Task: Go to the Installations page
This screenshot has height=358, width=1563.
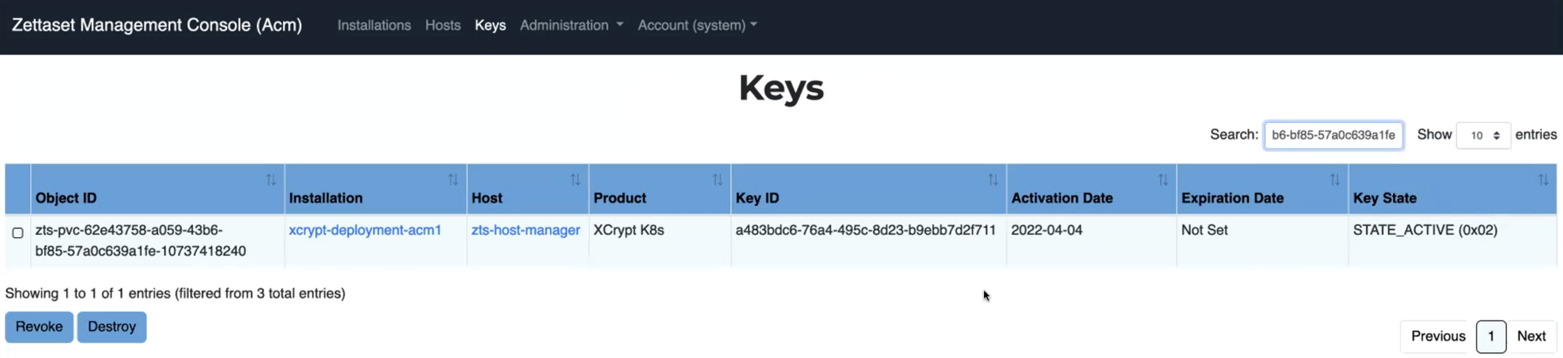Action: [x=374, y=25]
